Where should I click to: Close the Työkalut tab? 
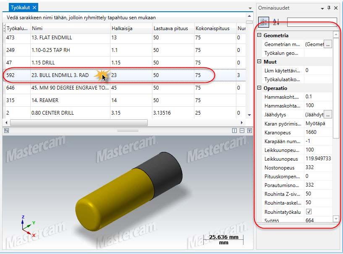[x=34, y=8]
